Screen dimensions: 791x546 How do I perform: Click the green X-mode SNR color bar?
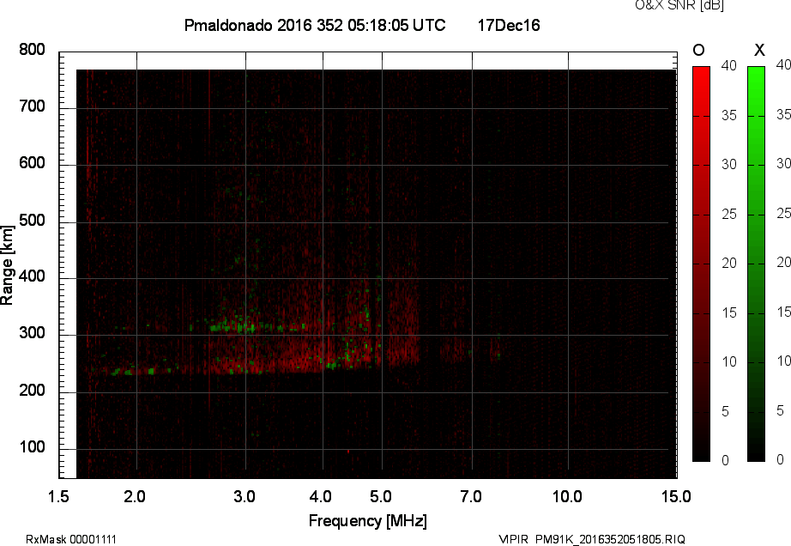pos(756,264)
